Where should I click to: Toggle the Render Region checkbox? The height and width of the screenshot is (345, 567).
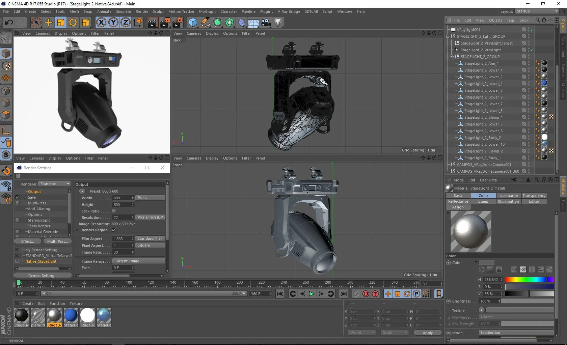coord(114,230)
